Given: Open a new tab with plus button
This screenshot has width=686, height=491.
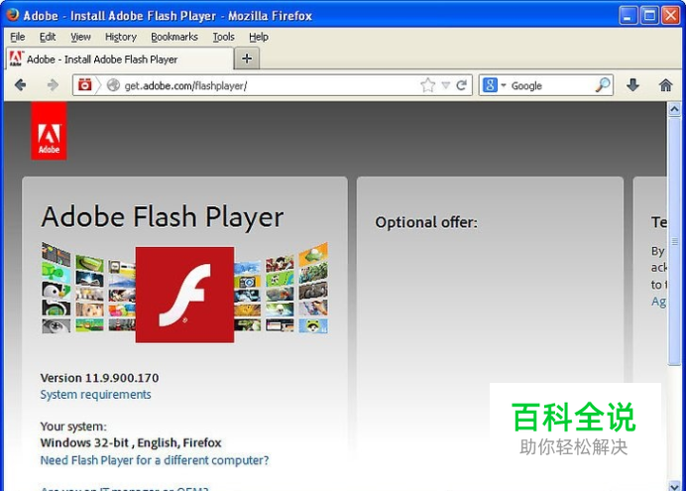Looking at the screenshot, I should pyautogui.click(x=247, y=59).
